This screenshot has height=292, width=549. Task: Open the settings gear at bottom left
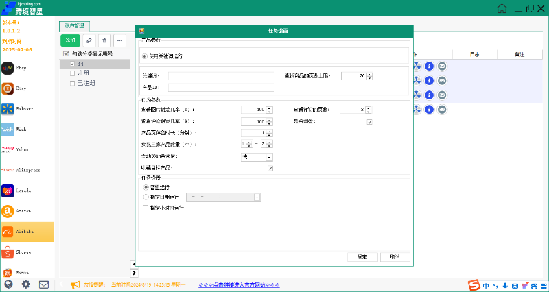26,284
